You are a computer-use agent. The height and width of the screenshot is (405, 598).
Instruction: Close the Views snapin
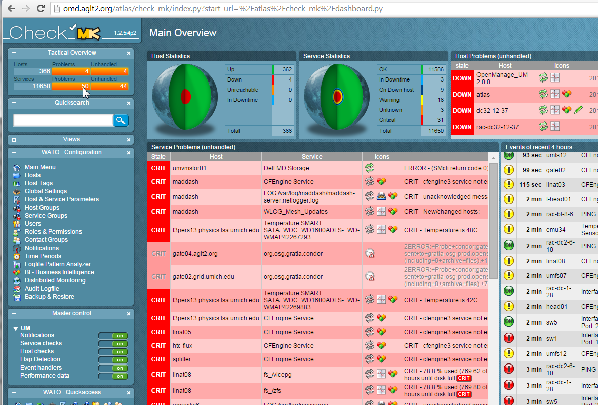pos(129,140)
